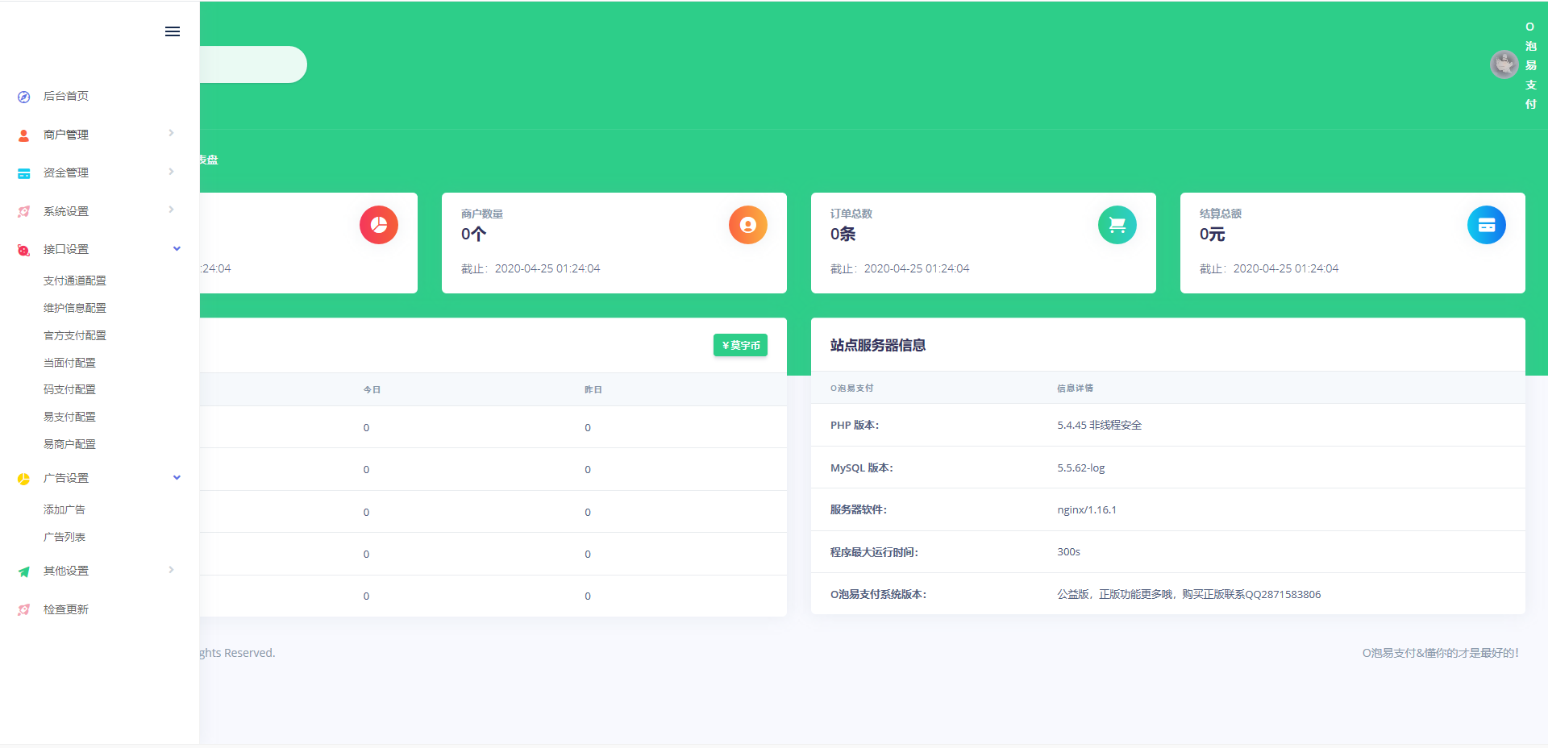Image resolution: width=1548 pixels, height=748 pixels.
Task: Select 广告列表 submenu
Action: (x=64, y=537)
